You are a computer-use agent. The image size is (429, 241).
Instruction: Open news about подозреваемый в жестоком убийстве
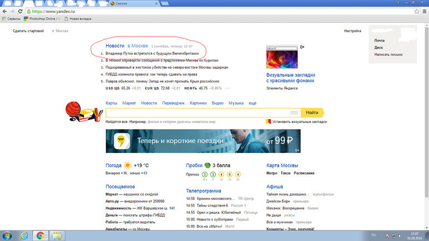(166, 67)
